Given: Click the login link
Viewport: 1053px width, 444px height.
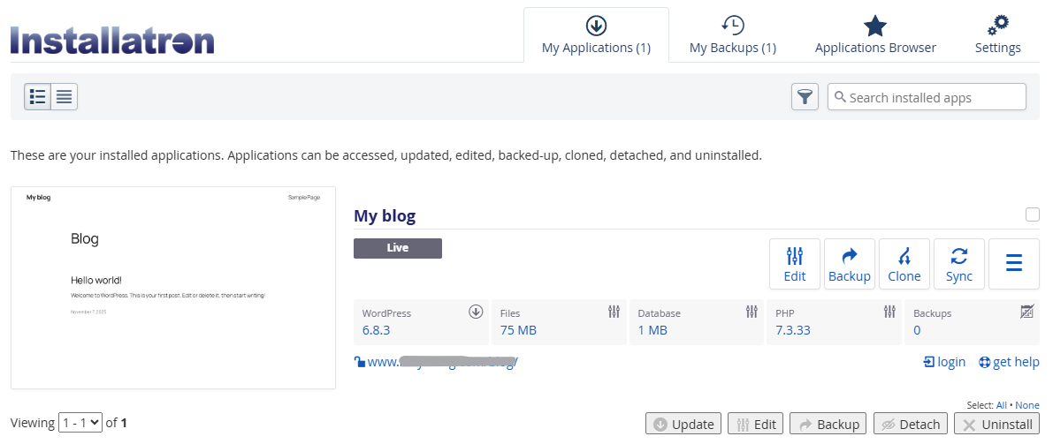Looking at the screenshot, I should (944, 362).
